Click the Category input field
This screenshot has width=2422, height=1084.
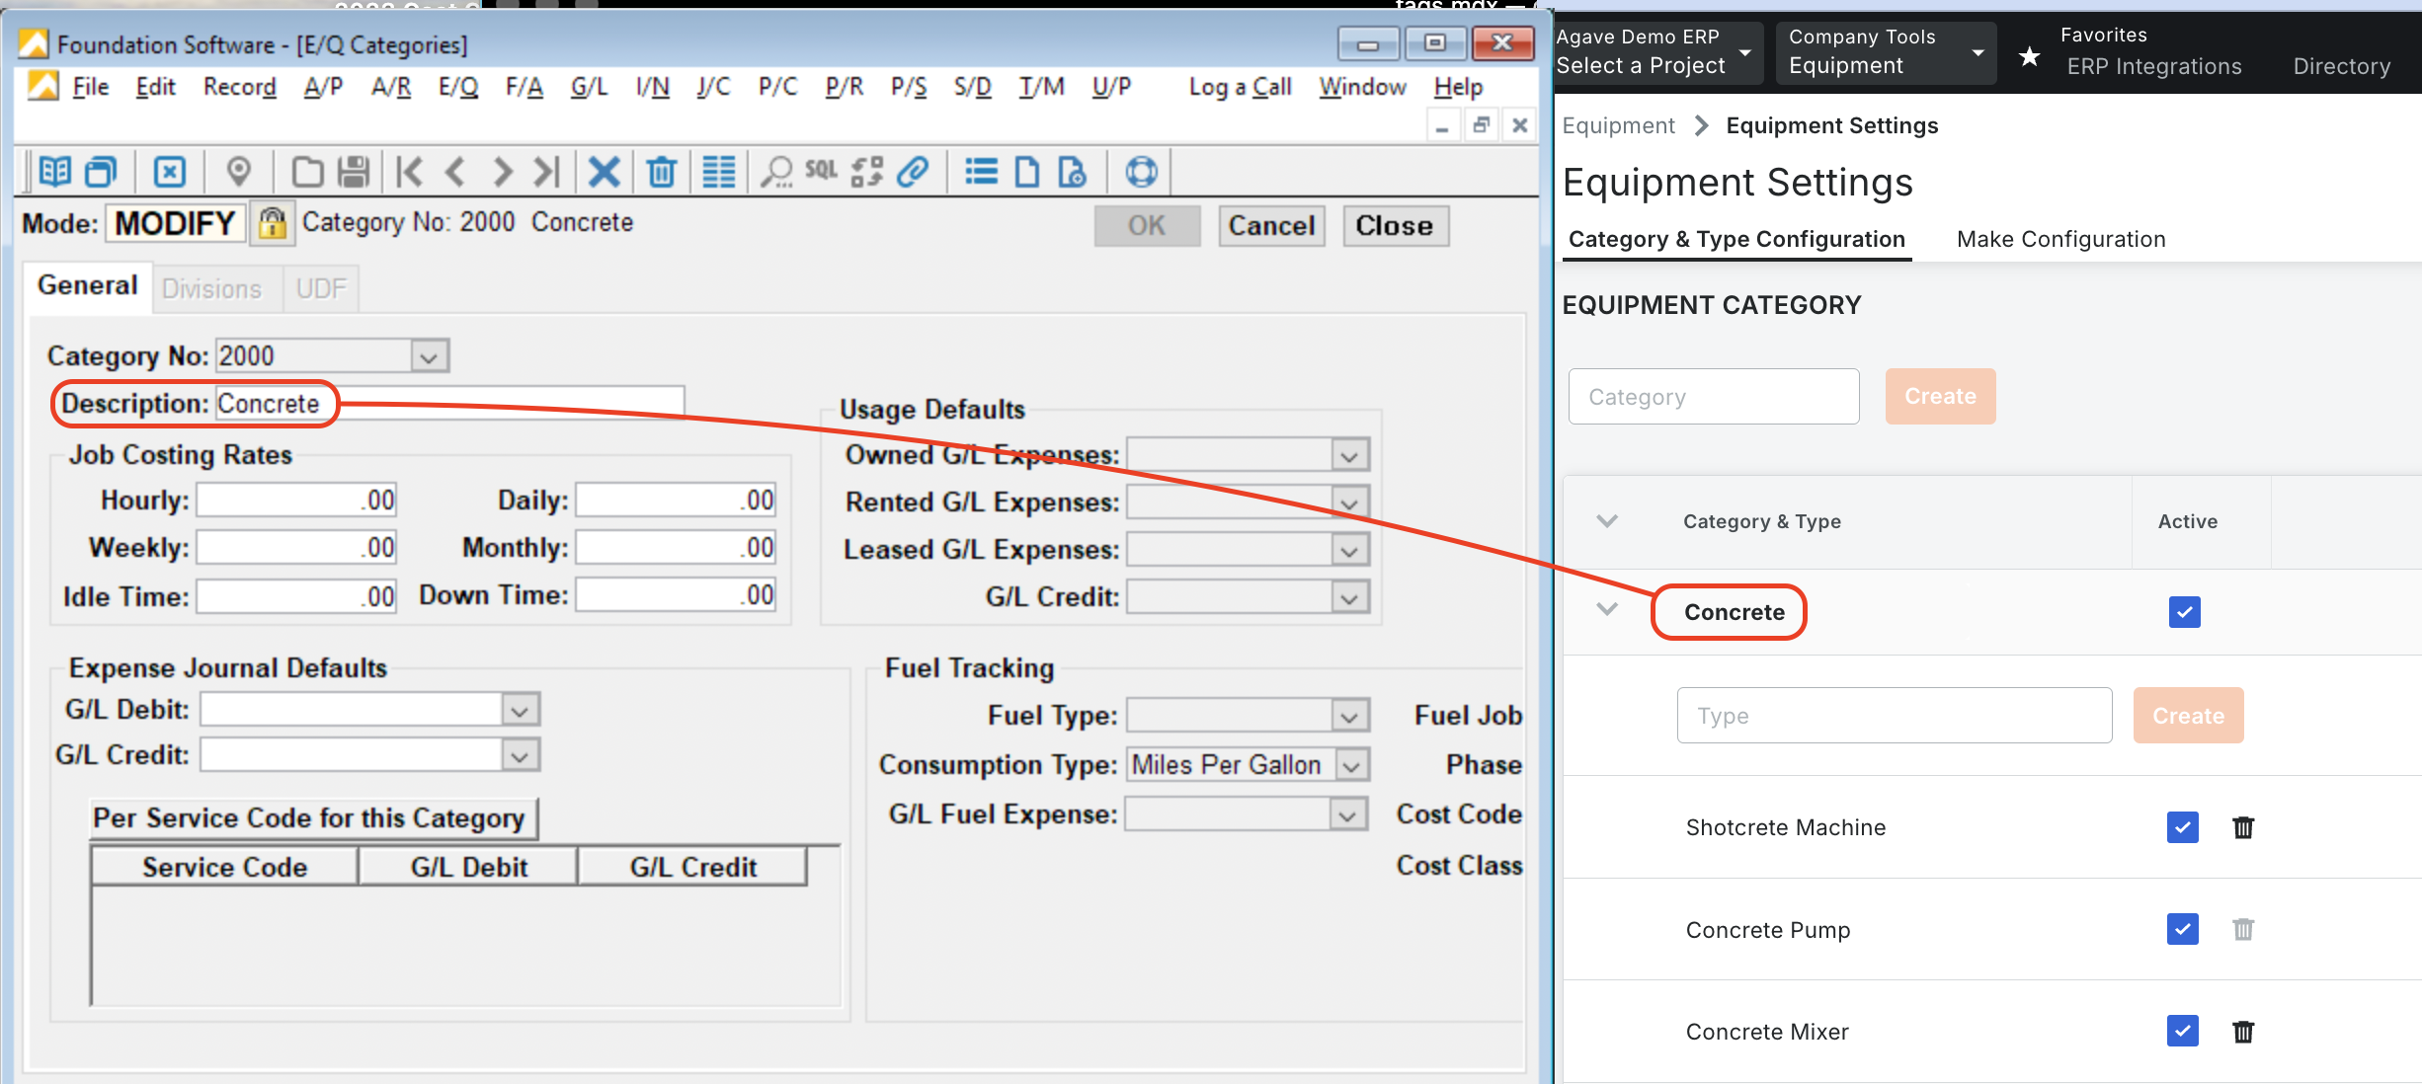pyautogui.click(x=1714, y=397)
